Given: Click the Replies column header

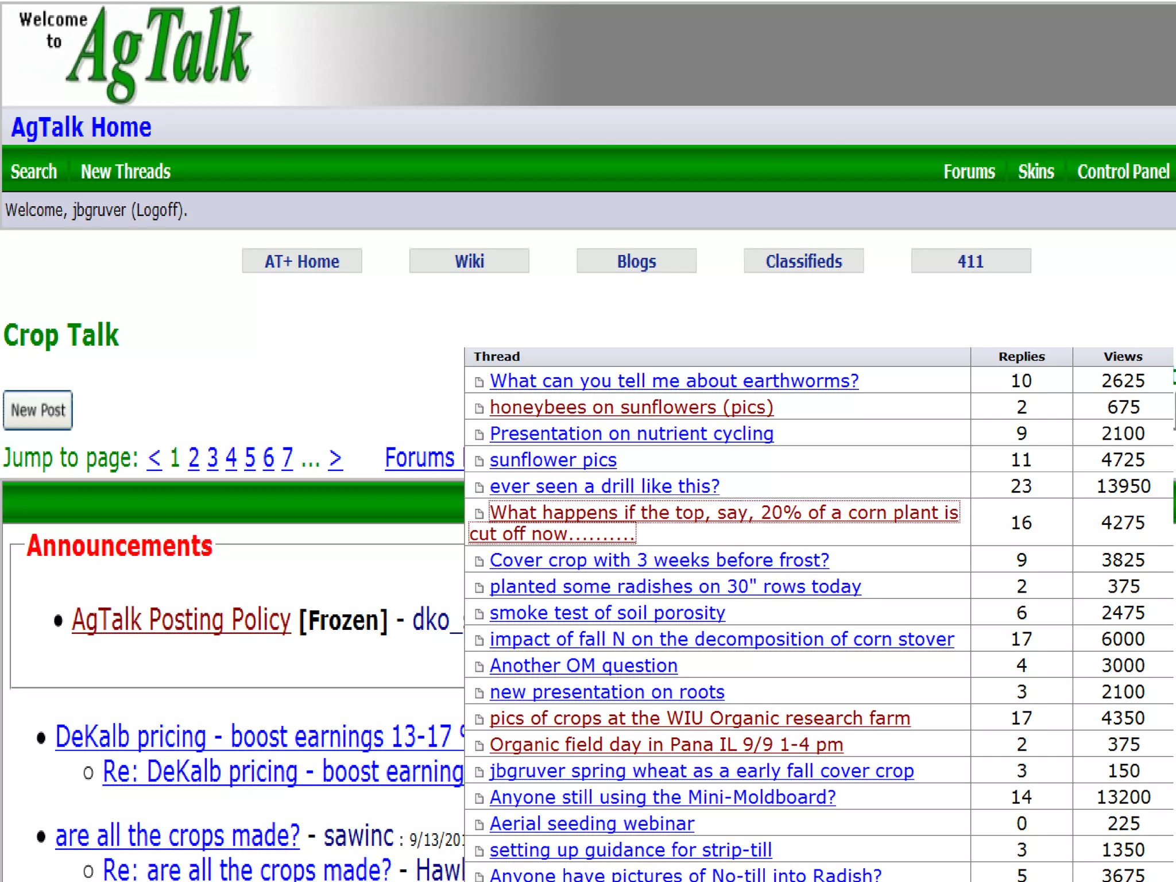Looking at the screenshot, I should [1021, 357].
